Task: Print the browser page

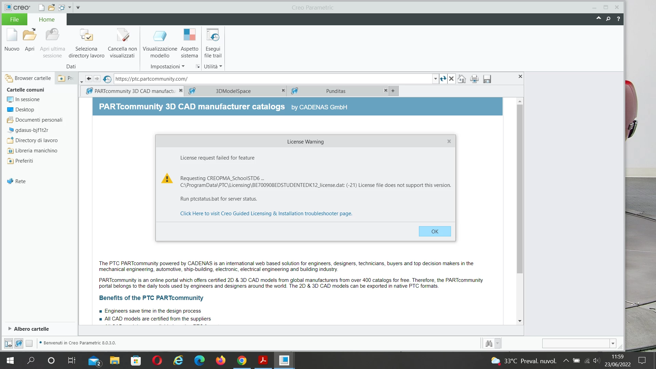Action: tap(474, 79)
